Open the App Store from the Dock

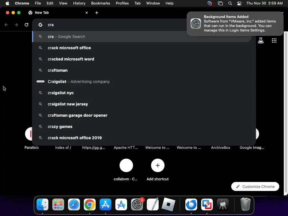[x=105, y=204]
